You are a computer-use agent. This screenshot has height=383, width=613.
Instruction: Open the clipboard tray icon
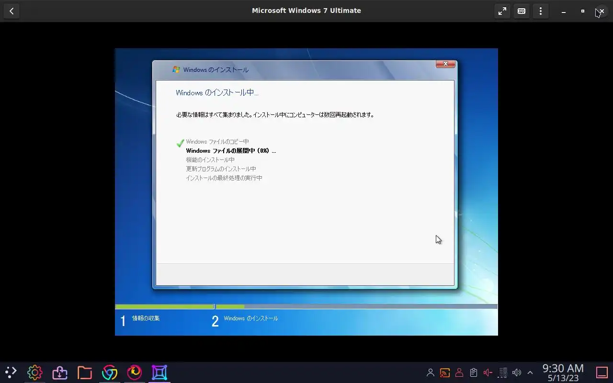474,372
